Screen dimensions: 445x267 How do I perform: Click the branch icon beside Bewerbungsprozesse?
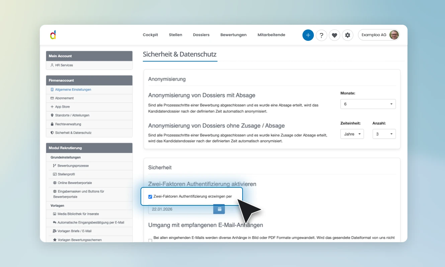coord(55,166)
